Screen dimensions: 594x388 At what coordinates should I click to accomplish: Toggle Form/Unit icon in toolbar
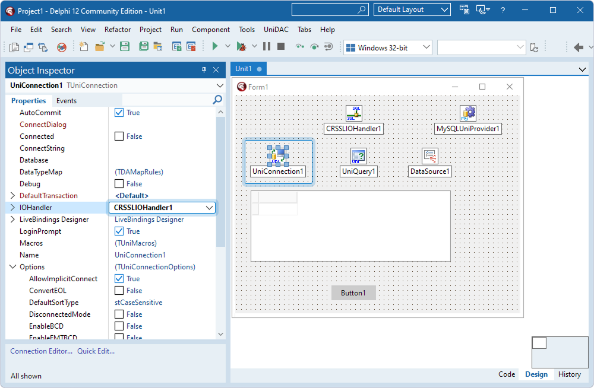pyautogui.click(x=43, y=47)
